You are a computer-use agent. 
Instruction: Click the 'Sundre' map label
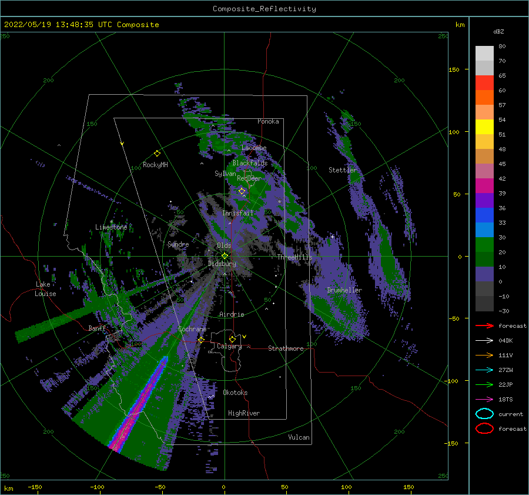tap(178, 244)
